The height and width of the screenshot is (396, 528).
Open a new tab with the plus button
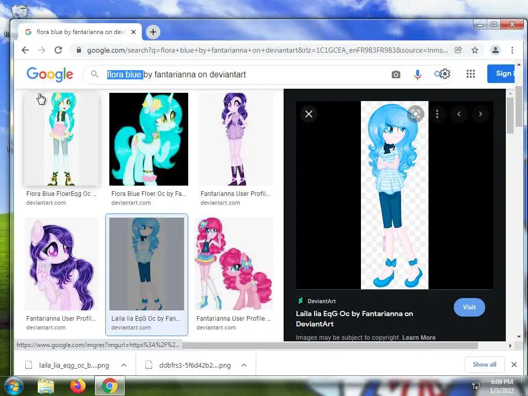pos(153,32)
